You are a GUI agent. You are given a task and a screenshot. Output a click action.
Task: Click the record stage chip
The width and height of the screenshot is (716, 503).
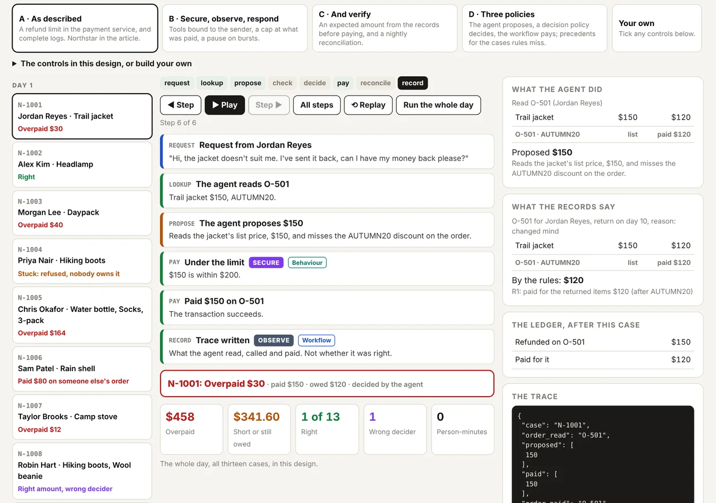point(413,83)
